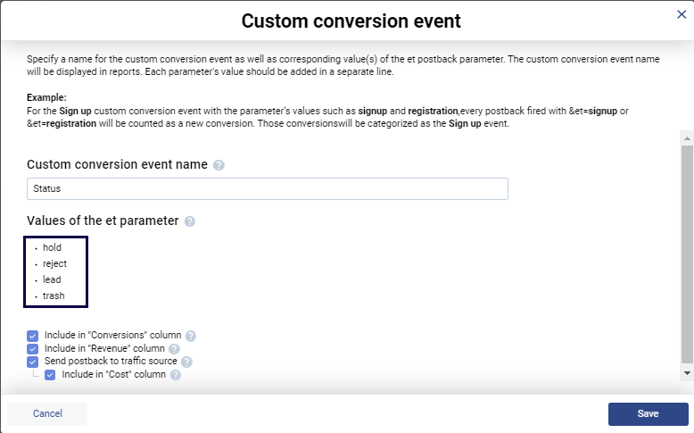The height and width of the screenshot is (433, 694).
Task: Click help icon for Include in Cost column
Action: [x=176, y=375]
